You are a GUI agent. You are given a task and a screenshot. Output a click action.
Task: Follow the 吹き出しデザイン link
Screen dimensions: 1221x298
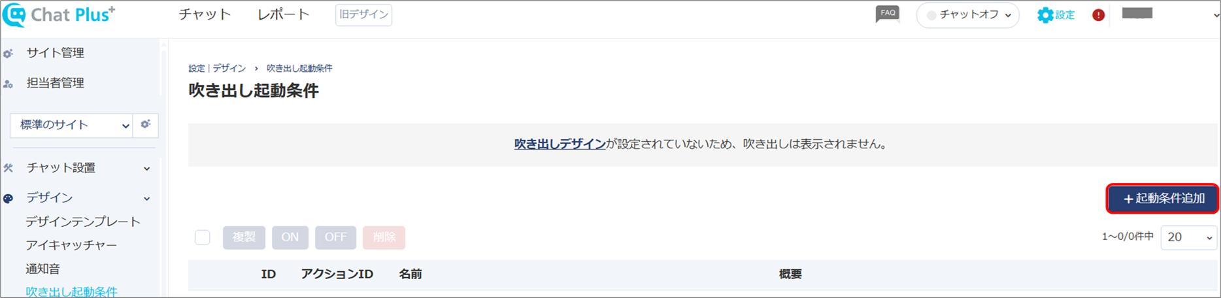click(560, 144)
